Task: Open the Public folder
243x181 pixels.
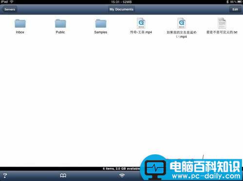Action: 60,23
